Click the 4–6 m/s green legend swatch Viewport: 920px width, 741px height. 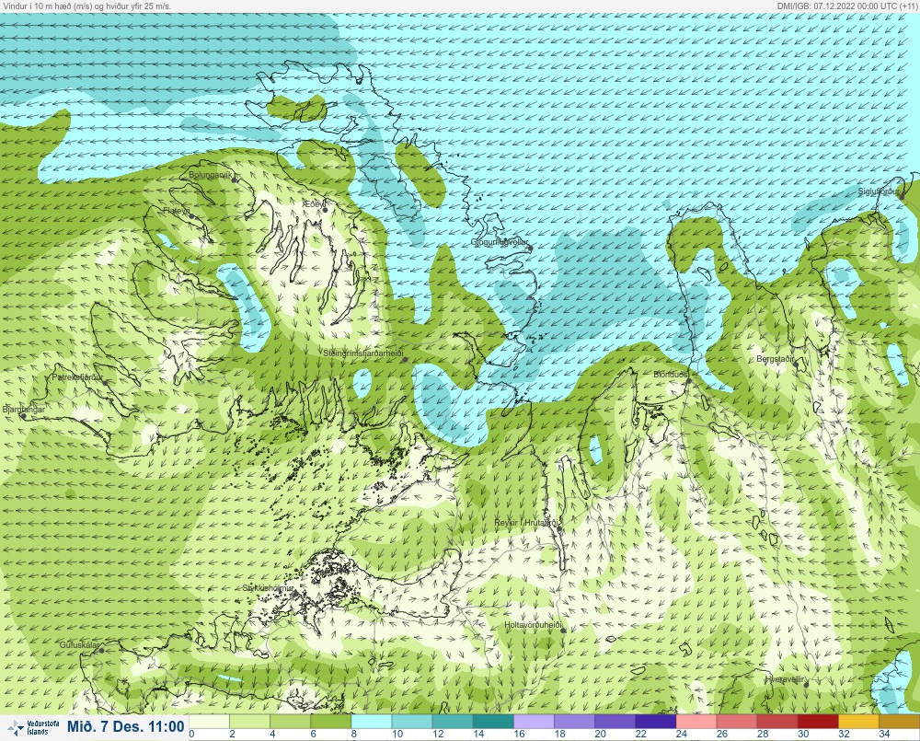click(x=291, y=721)
